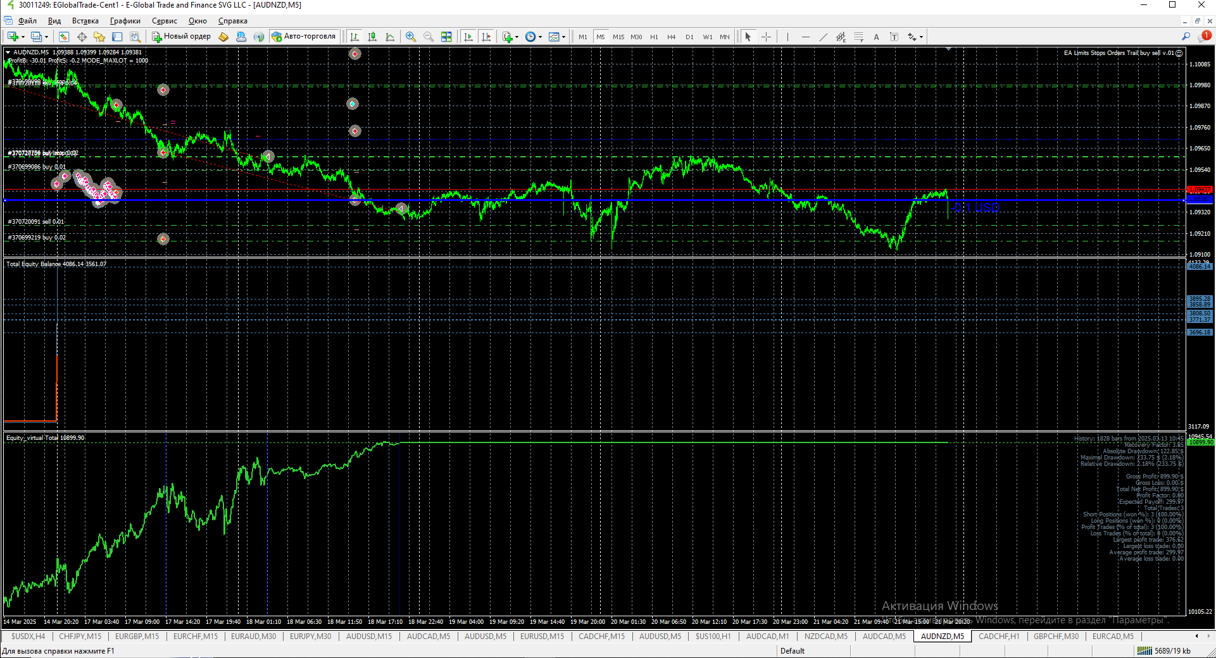Screen dimensions: 1216x658
Task: Open the Графики menu
Action: point(125,21)
